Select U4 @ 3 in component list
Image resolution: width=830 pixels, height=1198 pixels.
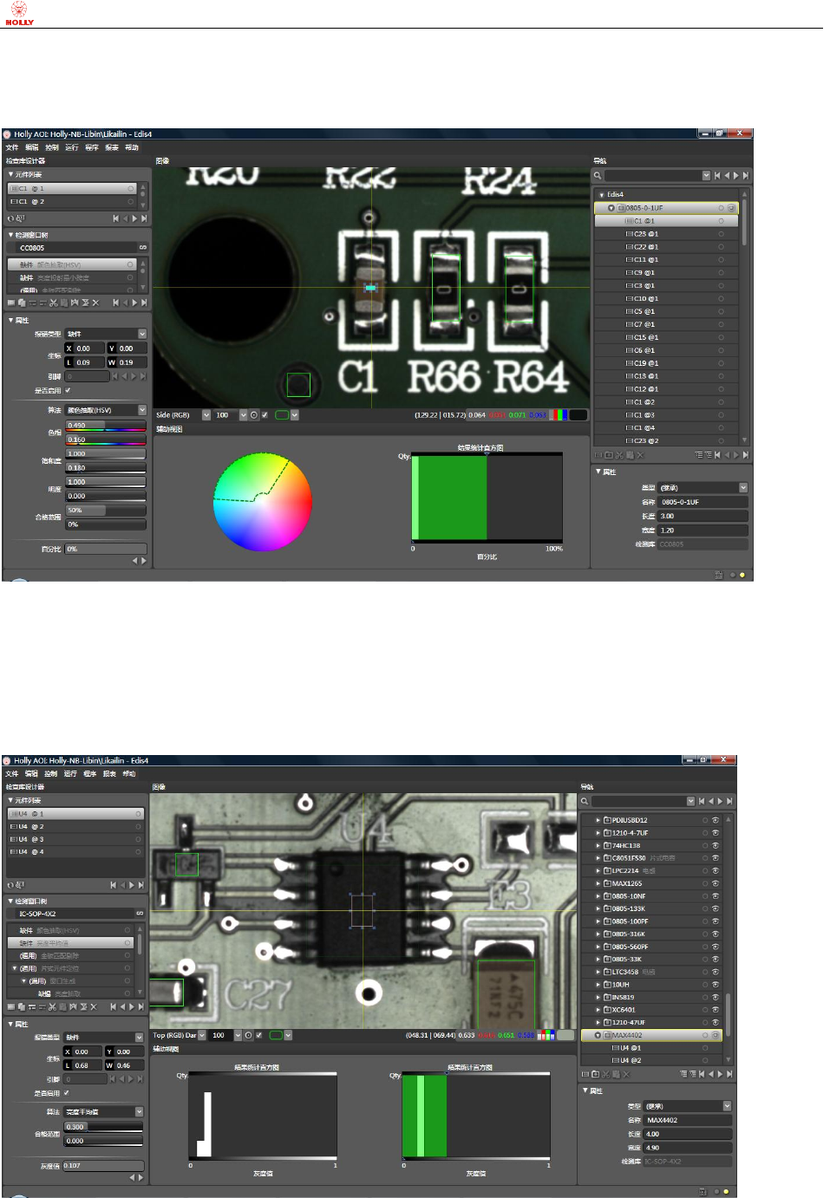(x=75, y=839)
